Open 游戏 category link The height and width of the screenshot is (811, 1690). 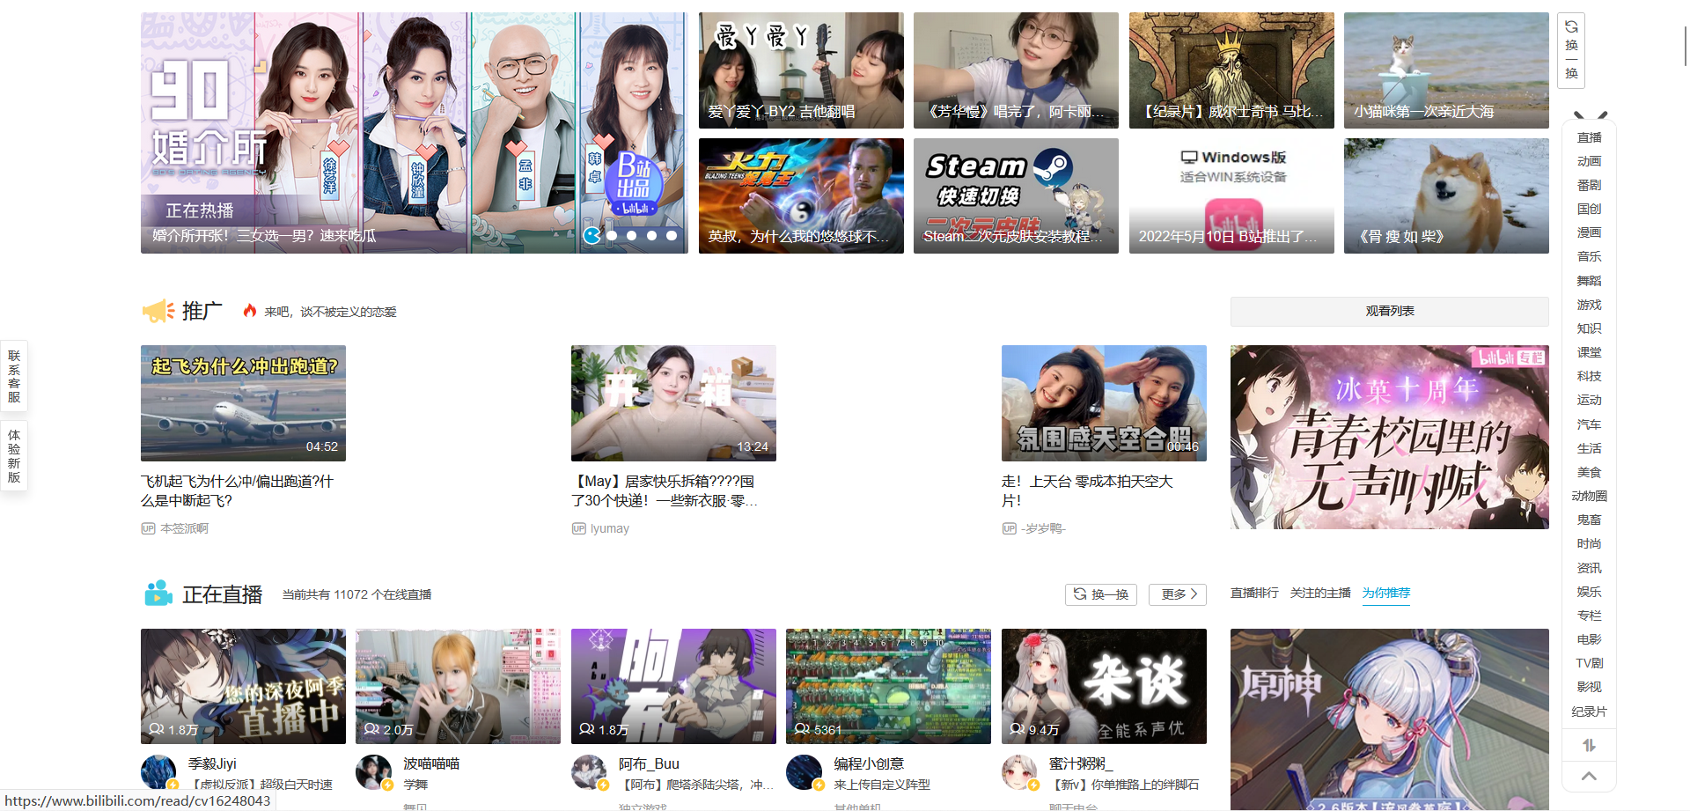click(x=1589, y=305)
